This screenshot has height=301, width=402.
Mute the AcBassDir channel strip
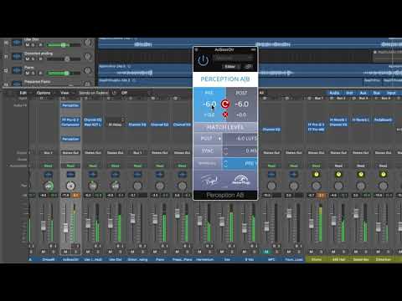(x=65, y=252)
